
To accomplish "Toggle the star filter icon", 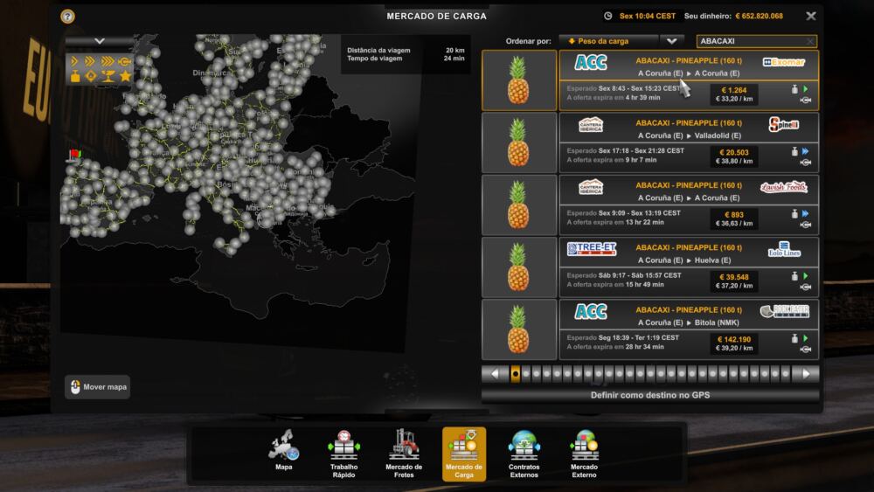I will pyautogui.click(x=125, y=77).
